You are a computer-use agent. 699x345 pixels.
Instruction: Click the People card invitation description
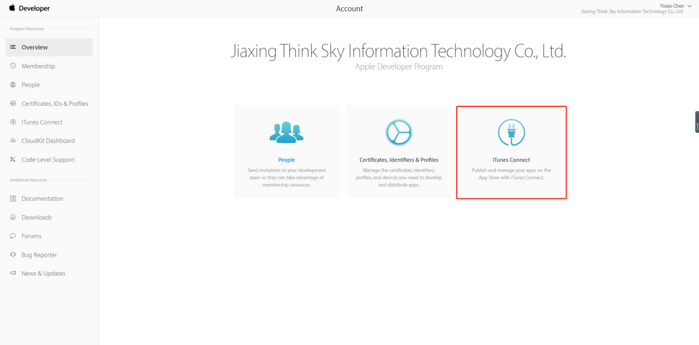coord(286,177)
